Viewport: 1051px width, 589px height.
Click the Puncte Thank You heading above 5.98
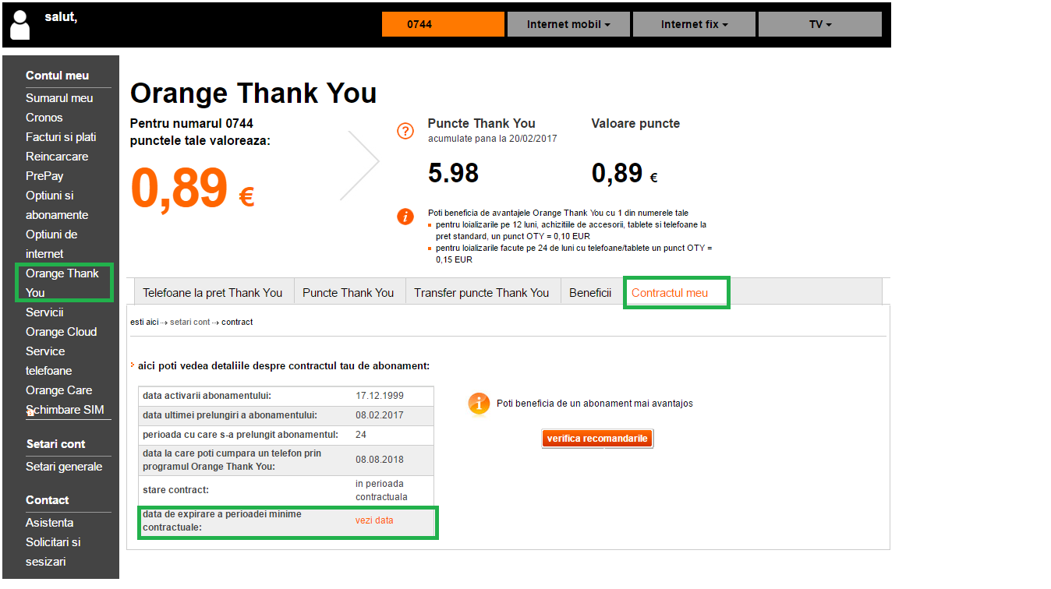(481, 123)
